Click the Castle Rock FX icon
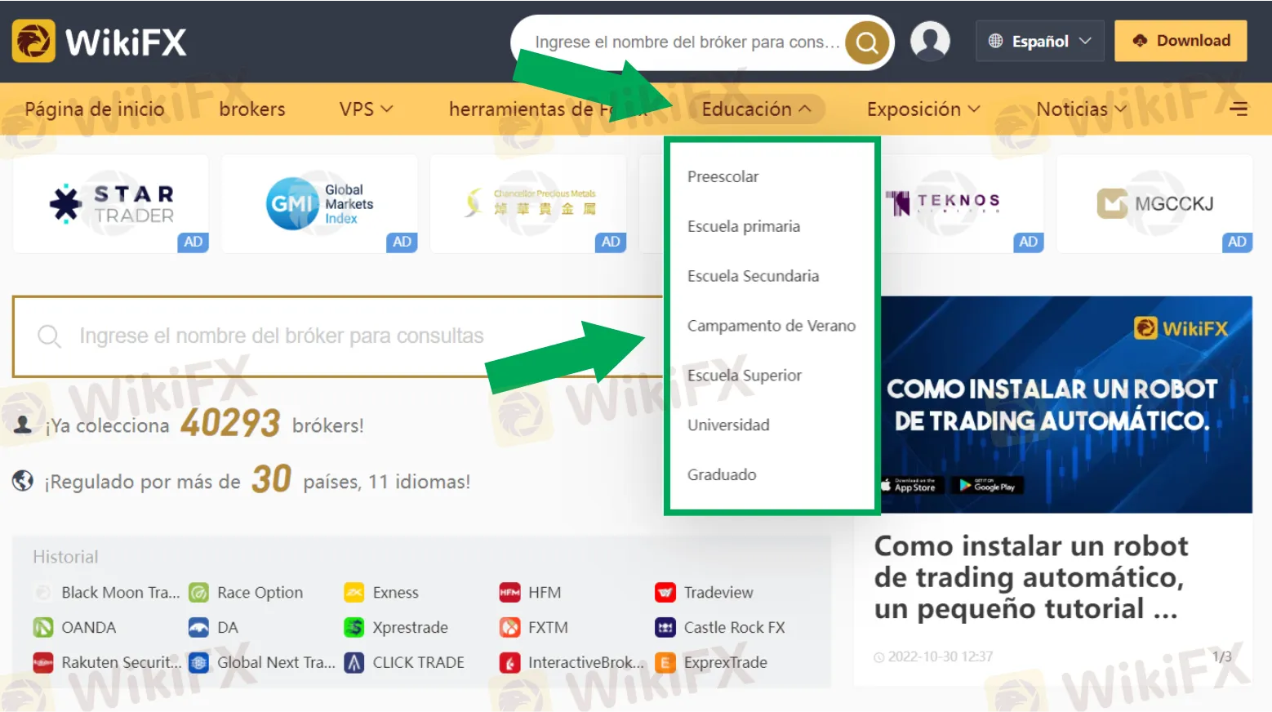 click(x=665, y=627)
